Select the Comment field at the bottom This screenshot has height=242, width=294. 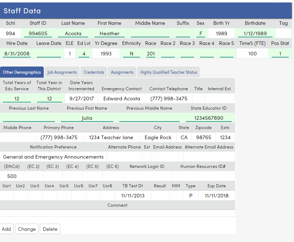point(117,213)
